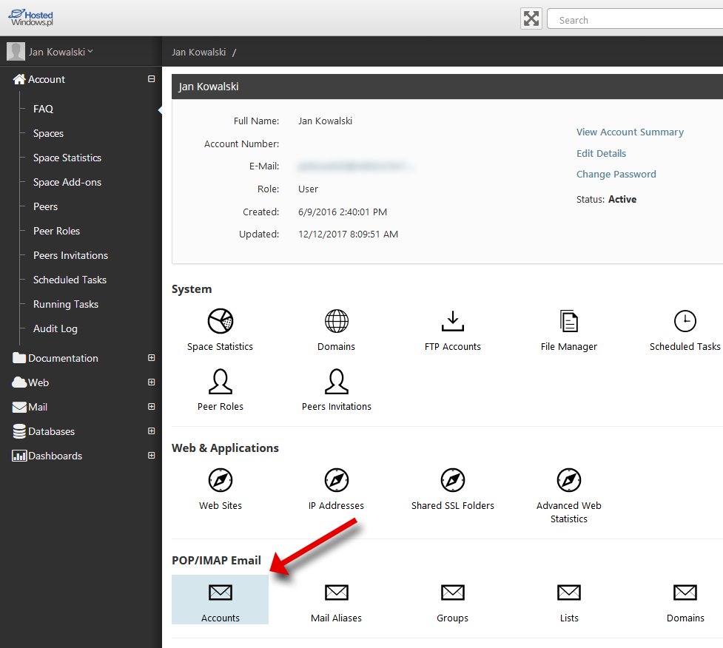Select Space Statistics in the sidebar
Viewport: 723px width, 648px height.
pos(67,158)
